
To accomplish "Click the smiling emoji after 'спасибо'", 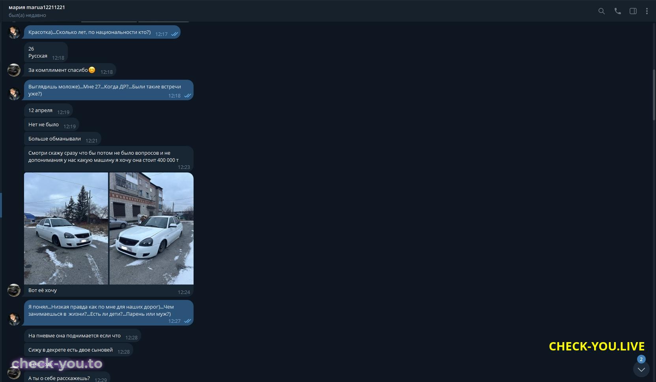I will 92,70.
